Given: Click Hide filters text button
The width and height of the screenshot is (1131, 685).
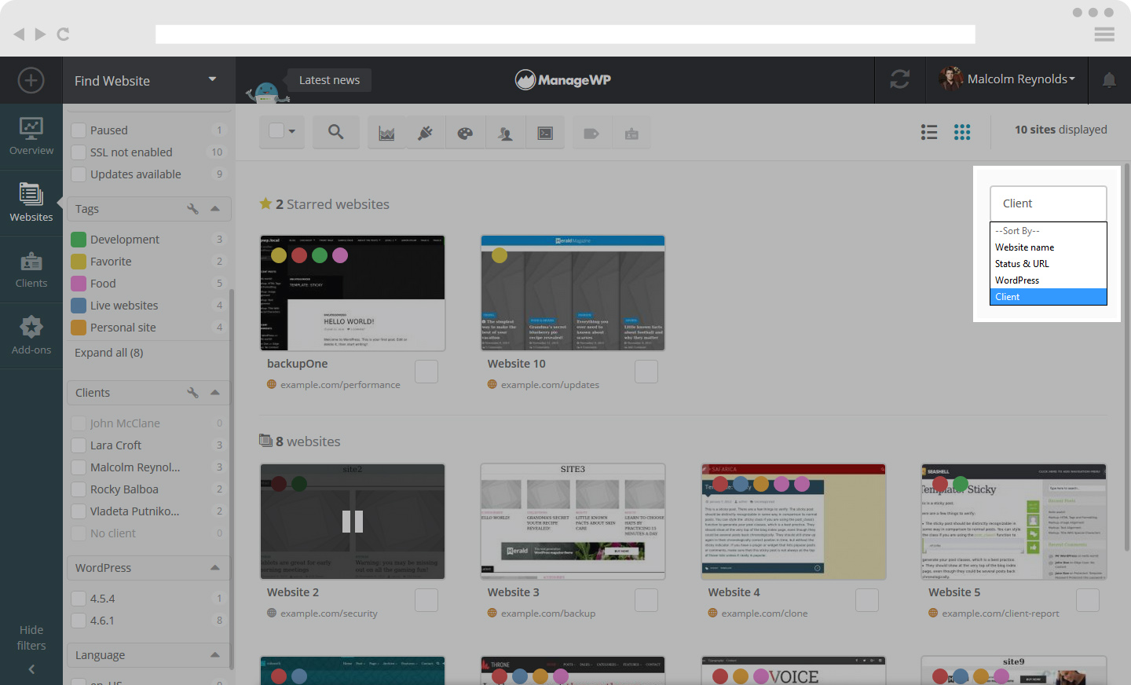Looking at the screenshot, I should tap(31, 638).
